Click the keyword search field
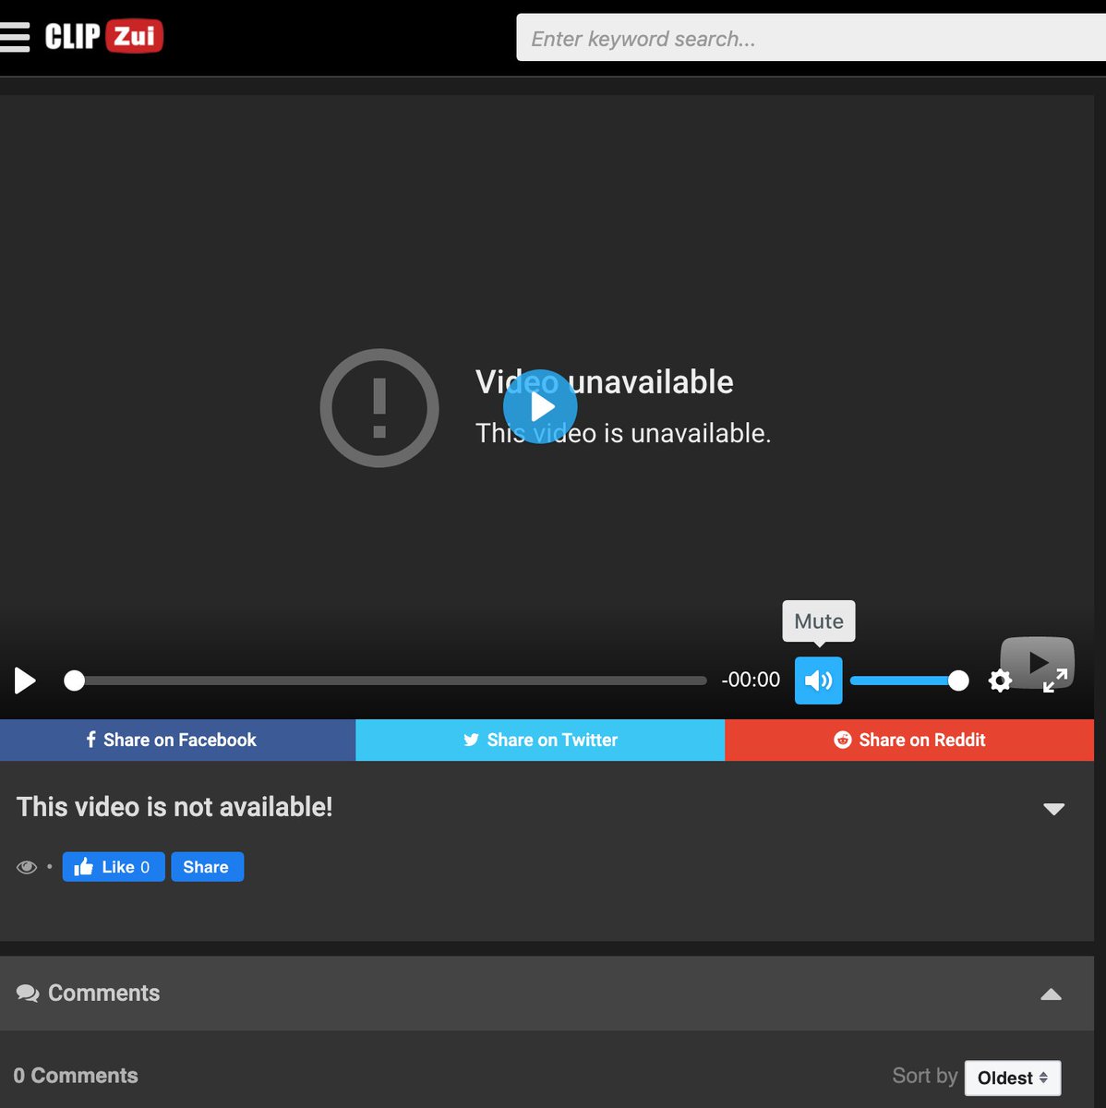 pyautogui.click(x=811, y=38)
